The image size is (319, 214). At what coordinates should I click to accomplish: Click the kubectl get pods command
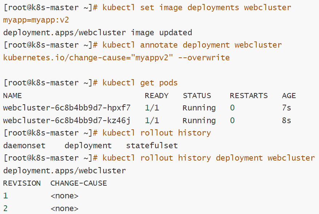pos(140,83)
